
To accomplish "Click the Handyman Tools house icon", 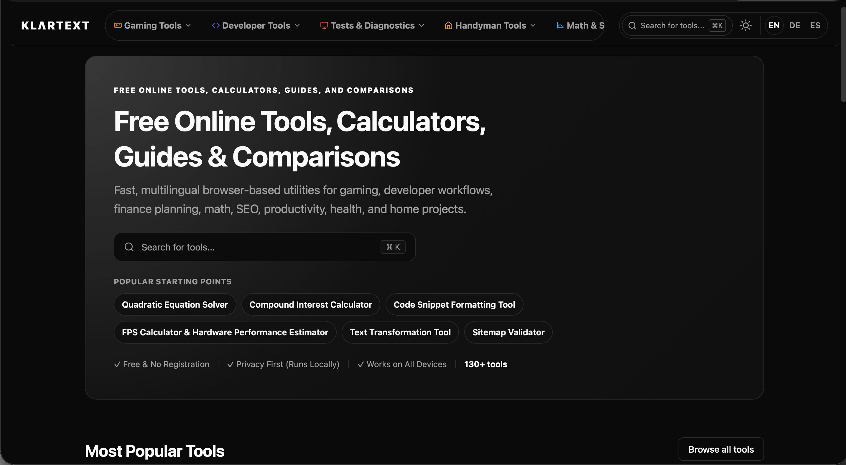I will pyautogui.click(x=448, y=25).
